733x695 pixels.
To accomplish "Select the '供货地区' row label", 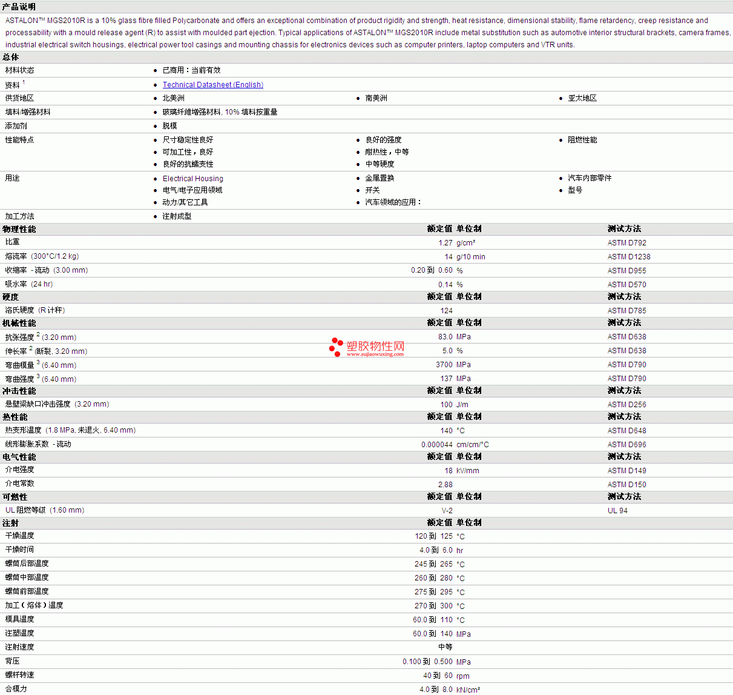I will point(20,98).
